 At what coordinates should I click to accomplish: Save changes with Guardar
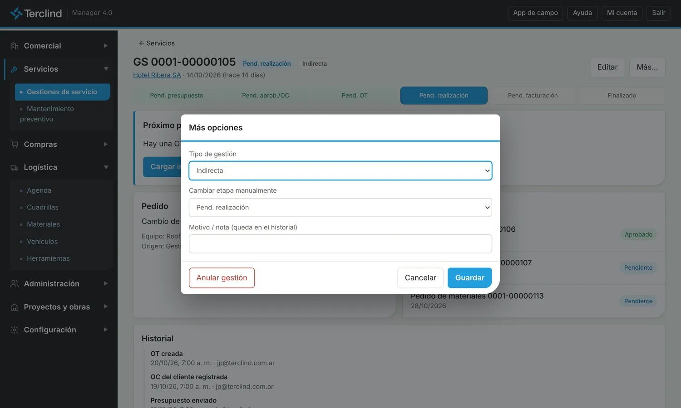click(x=470, y=278)
